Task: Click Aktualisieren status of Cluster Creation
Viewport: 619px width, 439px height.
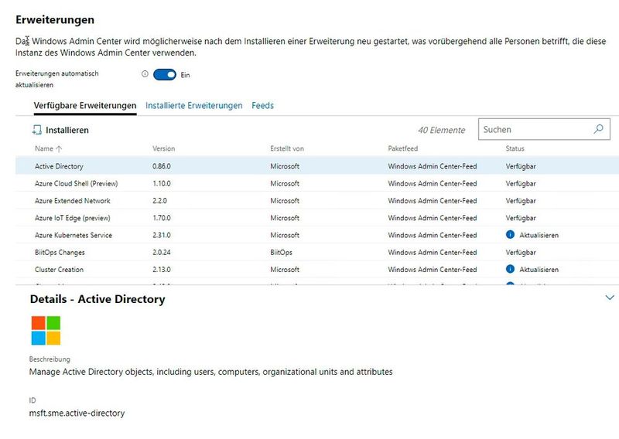Action: pyautogui.click(x=539, y=270)
